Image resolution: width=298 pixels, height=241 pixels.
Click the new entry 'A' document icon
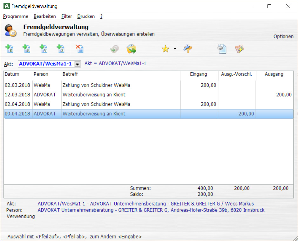[26, 49]
